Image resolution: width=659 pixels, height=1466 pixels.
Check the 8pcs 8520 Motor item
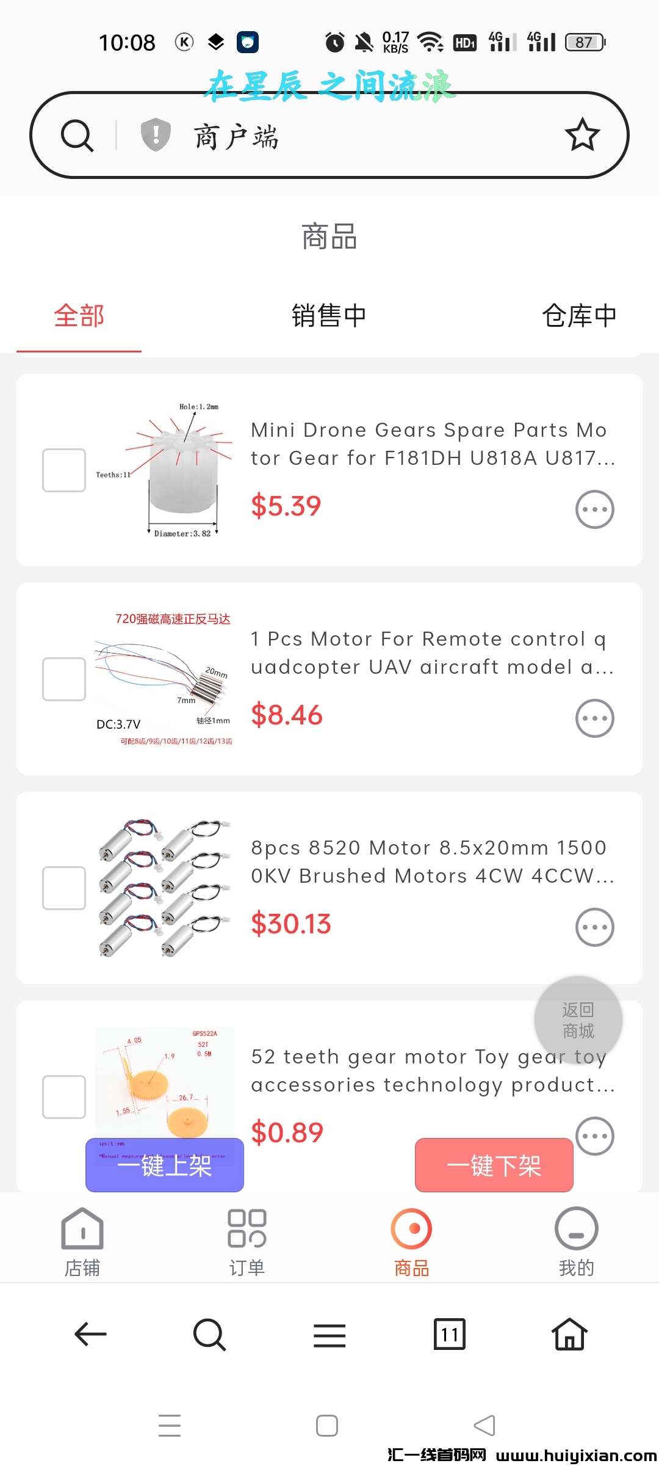click(x=64, y=888)
